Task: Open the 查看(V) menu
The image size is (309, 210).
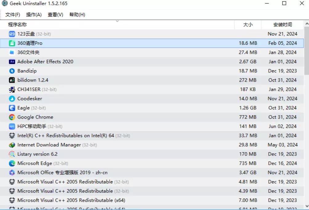Action: click(55, 14)
